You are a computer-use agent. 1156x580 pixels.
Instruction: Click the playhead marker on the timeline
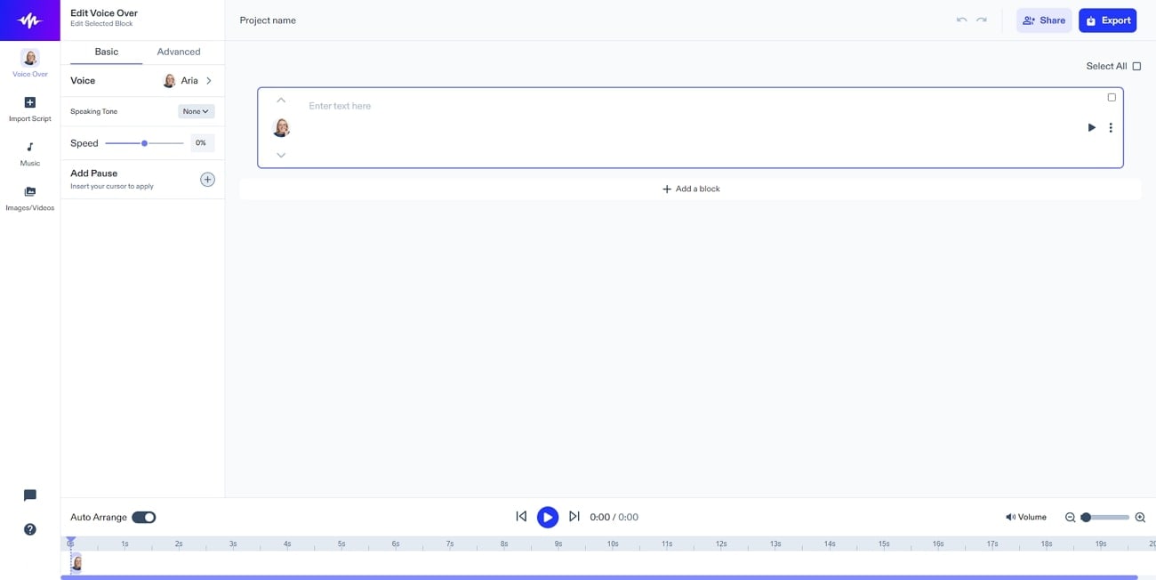click(x=71, y=541)
